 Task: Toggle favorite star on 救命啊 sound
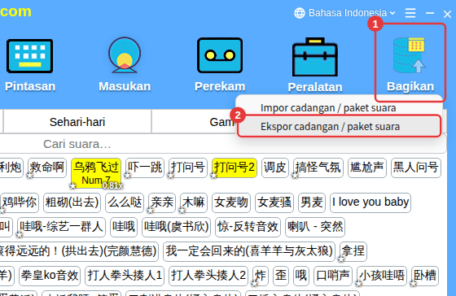(30, 176)
